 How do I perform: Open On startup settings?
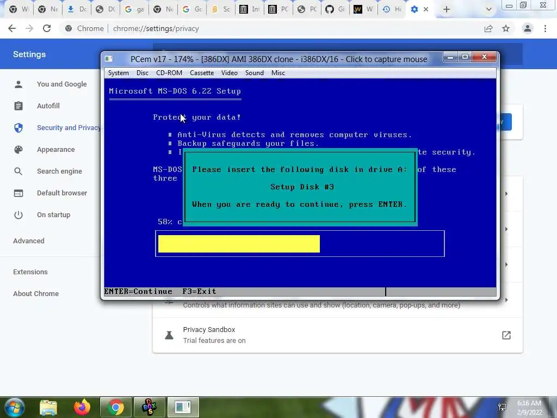click(x=54, y=214)
